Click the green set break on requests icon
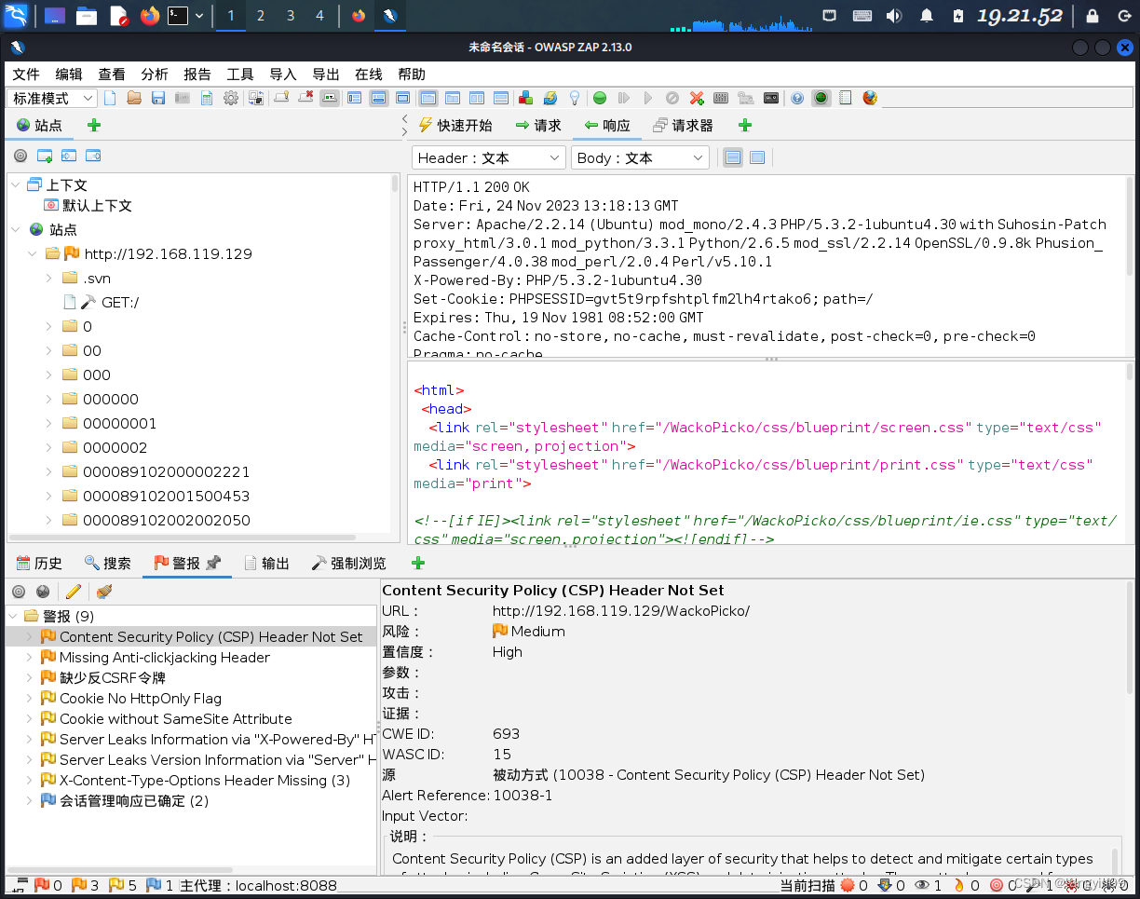Viewport: 1140px width, 899px height. point(600,98)
